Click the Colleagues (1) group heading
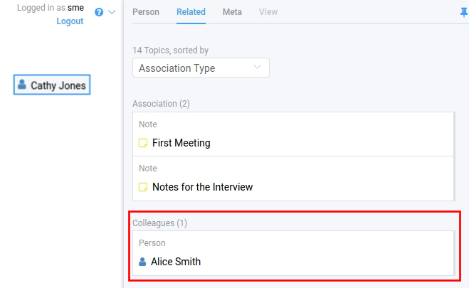This screenshot has height=288, width=469. tap(160, 223)
